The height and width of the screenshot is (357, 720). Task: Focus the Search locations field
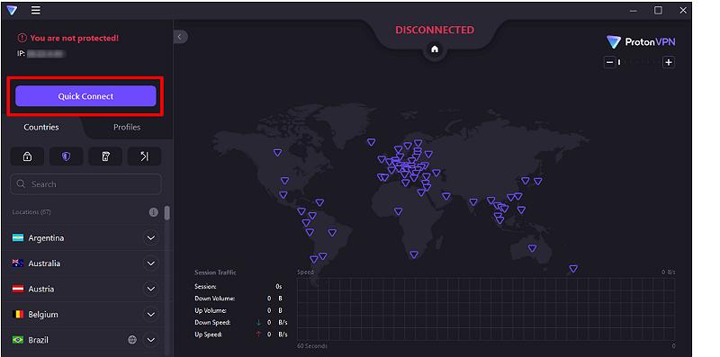click(x=85, y=184)
